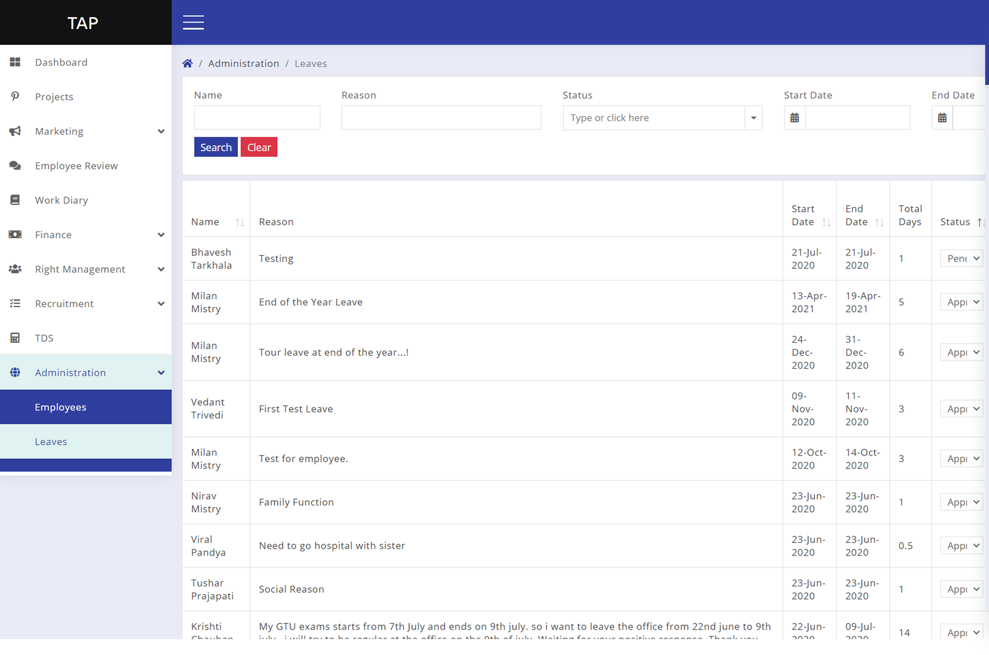Sort table by Start Date arrows
The width and height of the screenshot is (989, 655).
(x=826, y=222)
